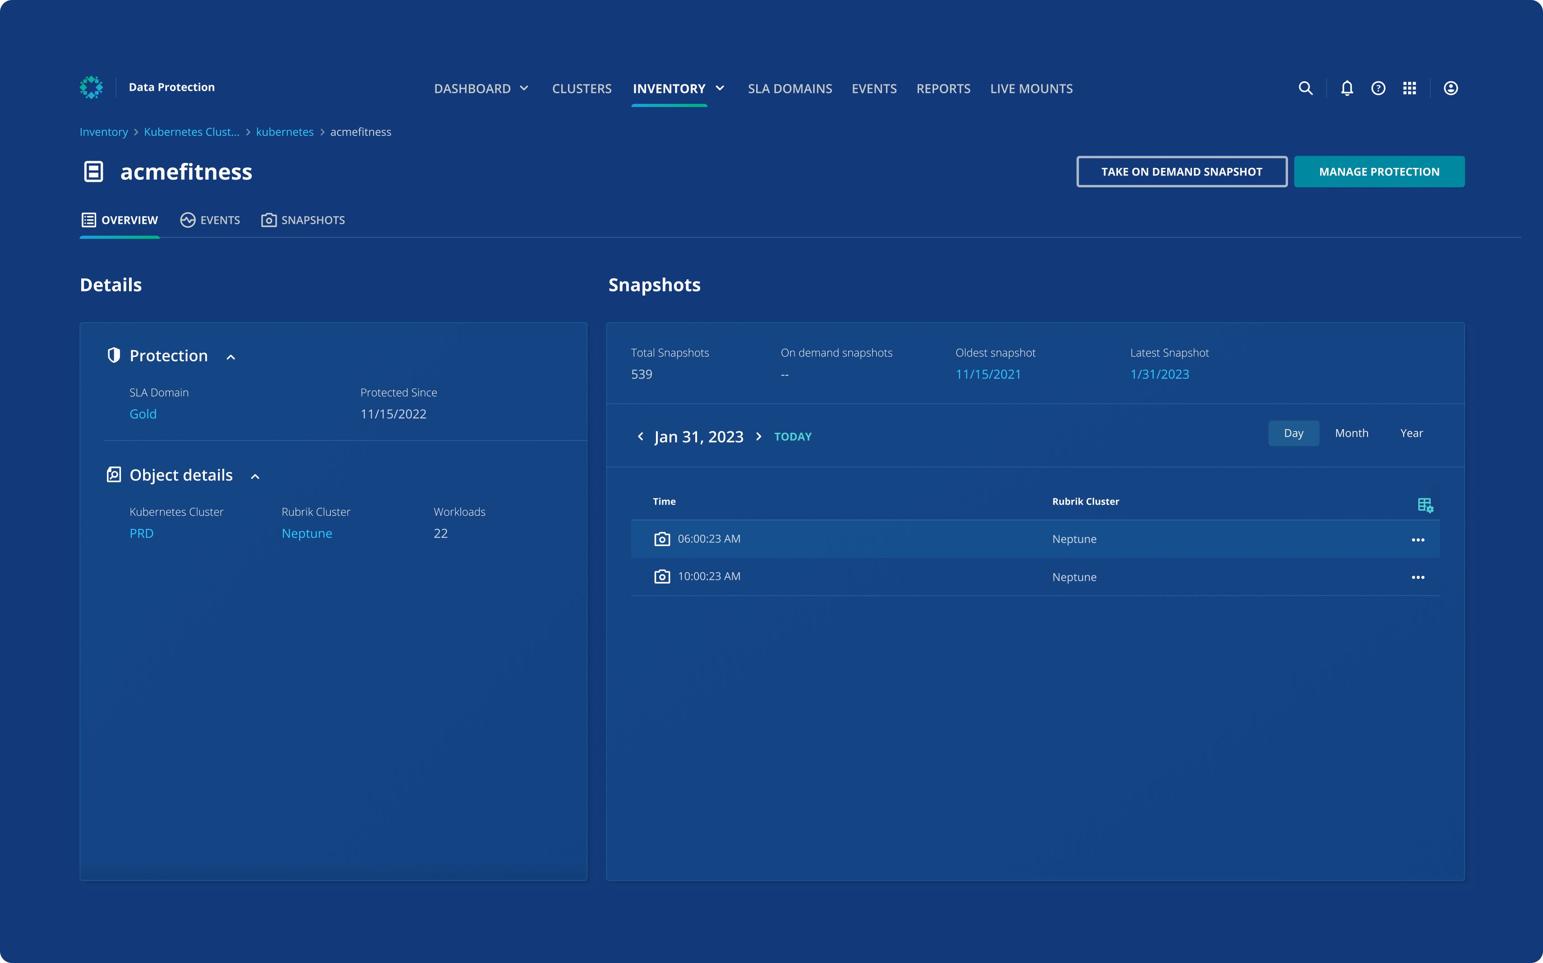The image size is (1543, 963).
Task: Open oldest snapshot date 11/15/2021
Action: (x=988, y=374)
